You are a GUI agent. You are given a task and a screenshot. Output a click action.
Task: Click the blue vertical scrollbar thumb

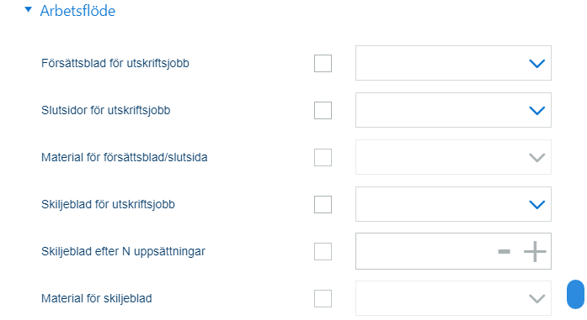coord(575,294)
